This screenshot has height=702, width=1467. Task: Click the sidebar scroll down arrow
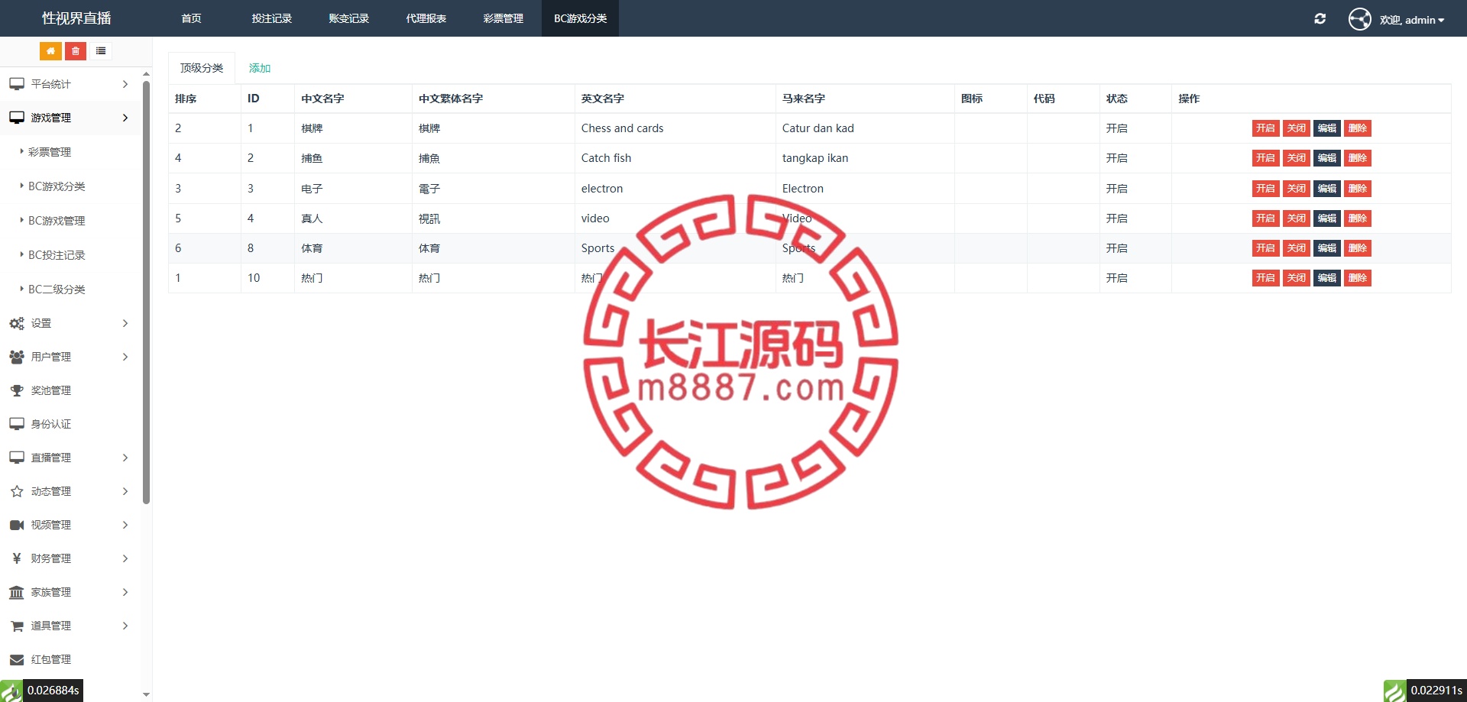[146, 695]
